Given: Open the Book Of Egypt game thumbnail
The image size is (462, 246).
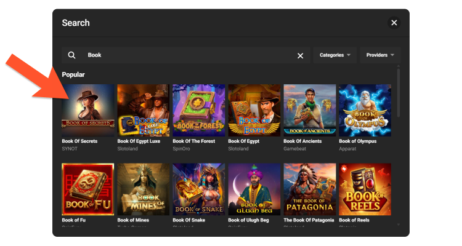Looking at the screenshot, I should tap(254, 109).
